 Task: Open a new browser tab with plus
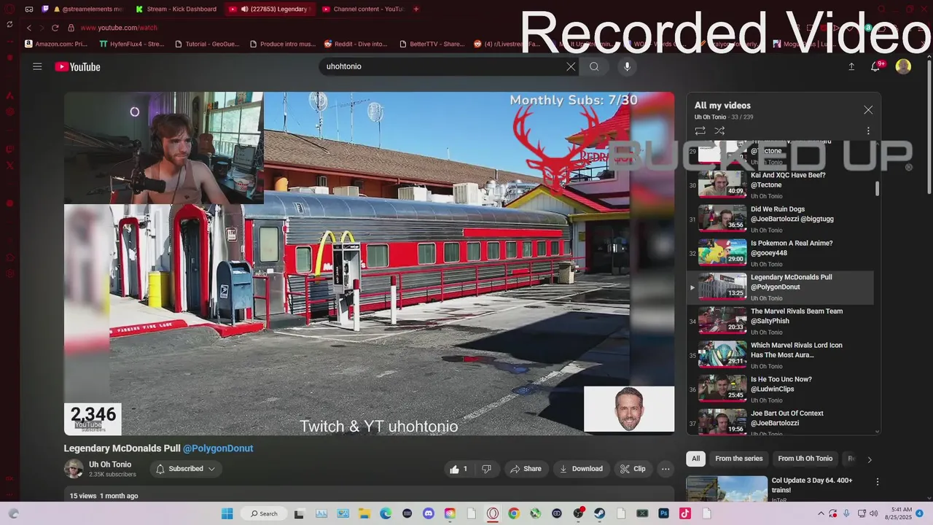(416, 9)
